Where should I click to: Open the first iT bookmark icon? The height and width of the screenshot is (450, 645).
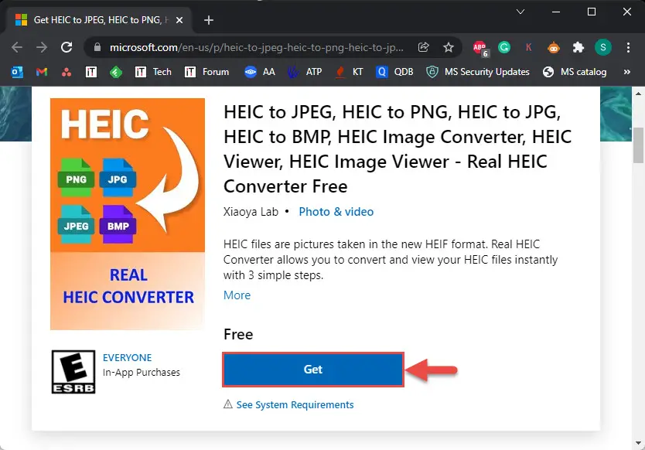(91, 72)
